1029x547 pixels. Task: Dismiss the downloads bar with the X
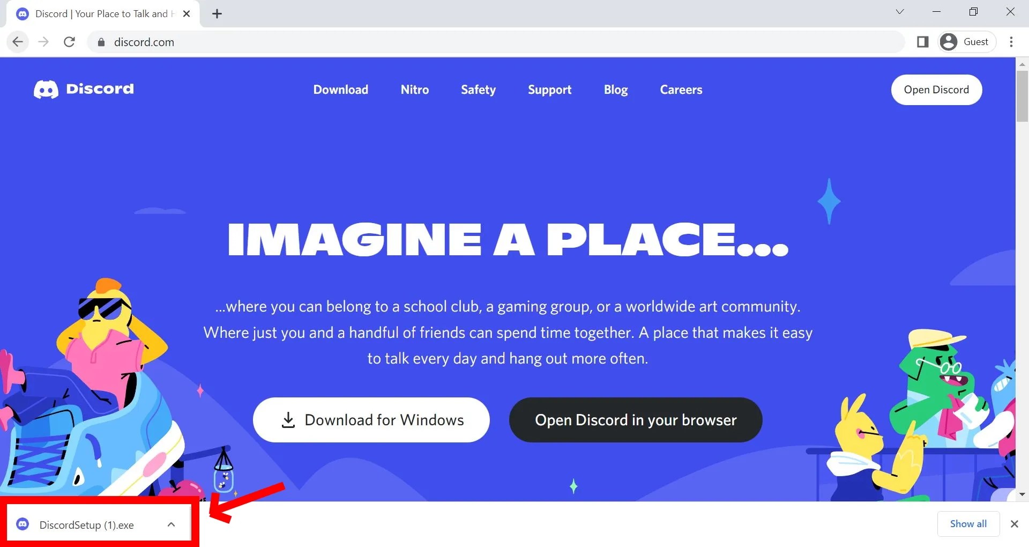point(1014,524)
